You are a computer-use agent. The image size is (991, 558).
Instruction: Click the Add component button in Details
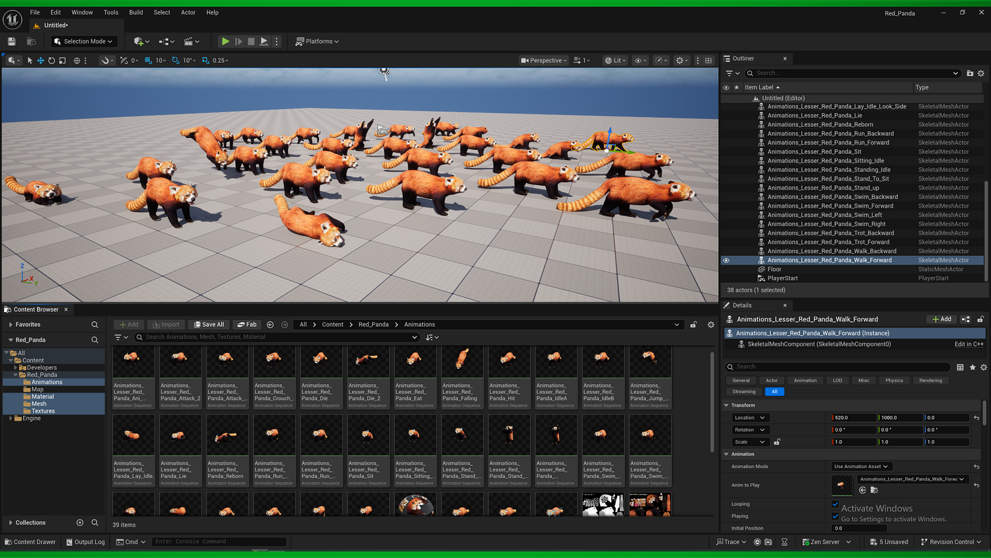[942, 319]
